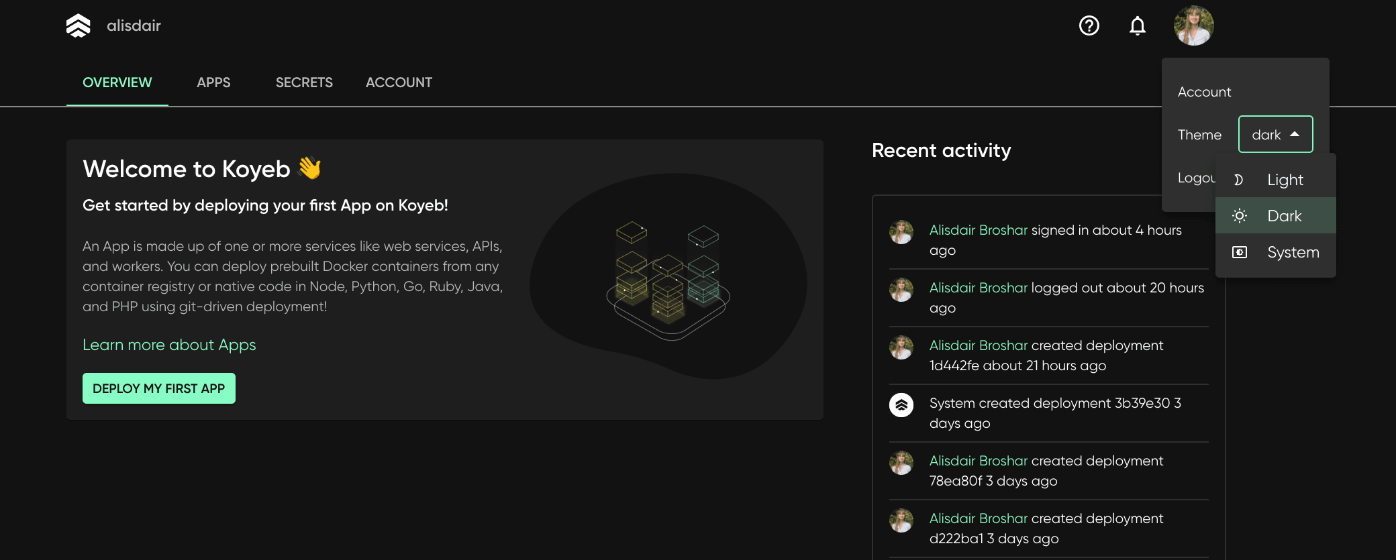Click the monitor icon beside System

(x=1240, y=252)
